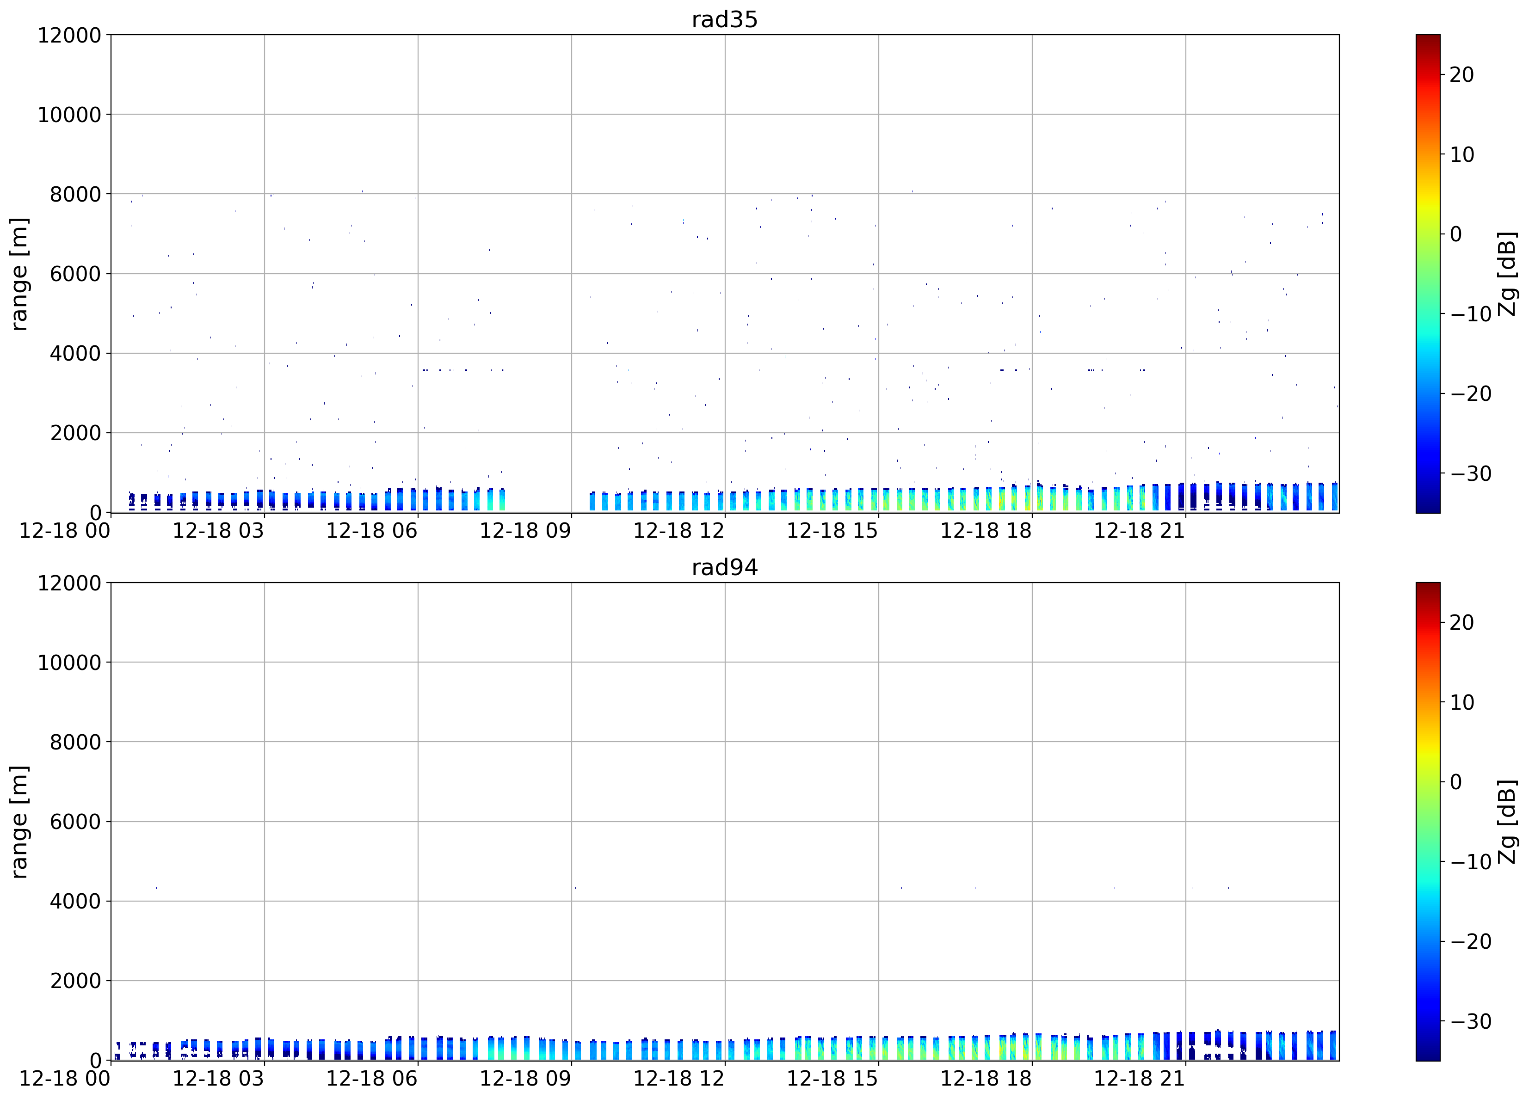Click time tick '12-18 09' under rad35 plot
Viewport: 1529px width, 1099px height.
click(525, 531)
